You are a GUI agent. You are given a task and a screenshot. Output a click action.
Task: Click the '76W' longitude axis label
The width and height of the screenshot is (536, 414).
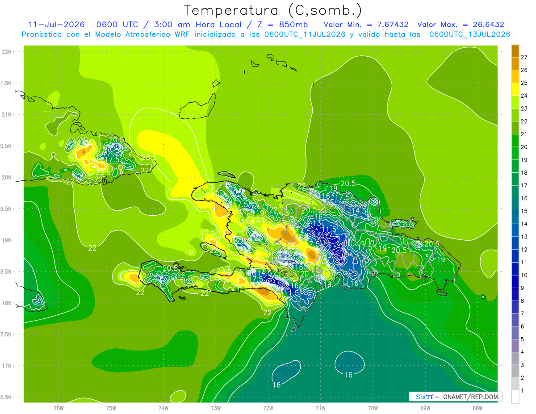pos(59,408)
